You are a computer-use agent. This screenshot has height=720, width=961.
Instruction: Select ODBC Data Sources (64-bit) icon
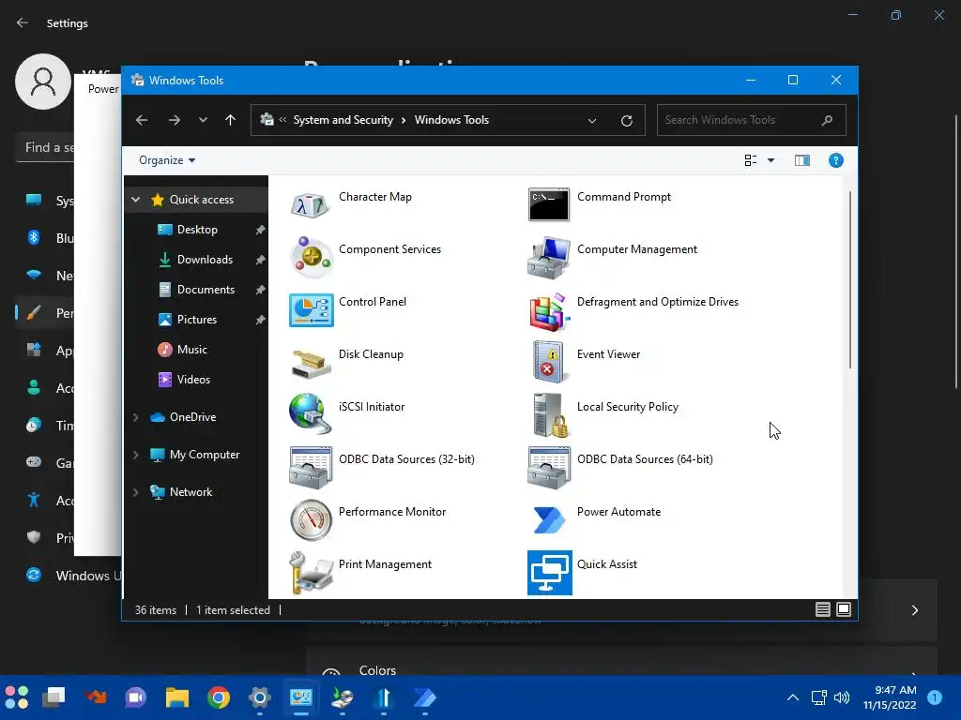pos(548,467)
